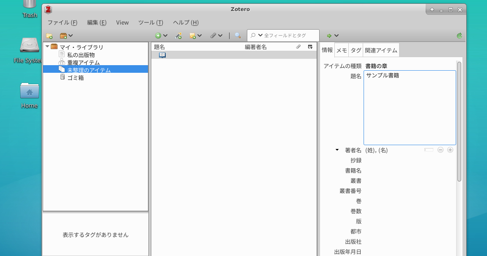Open the Locate green arrow dropdown
487x256 pixels.
tap(336, 36)
